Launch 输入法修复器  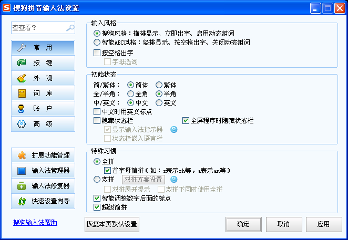tap(43, 186)
